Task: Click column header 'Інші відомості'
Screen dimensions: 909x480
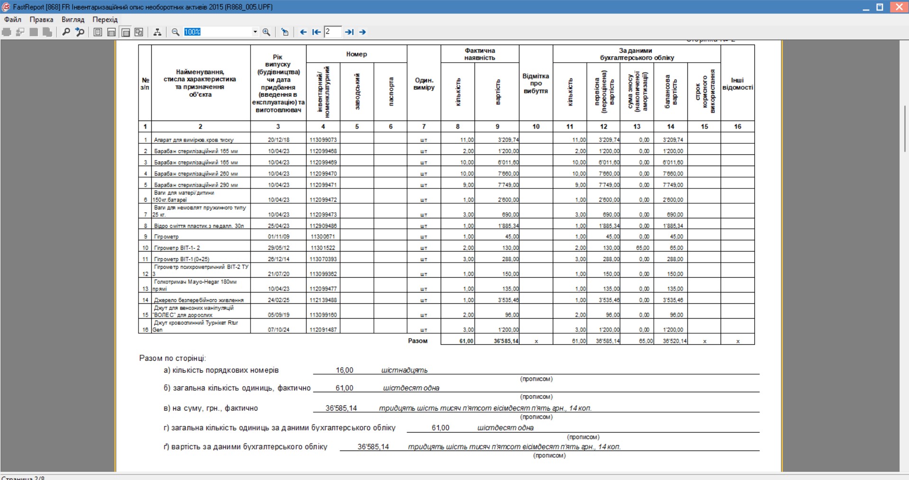Action: (737, 84)
